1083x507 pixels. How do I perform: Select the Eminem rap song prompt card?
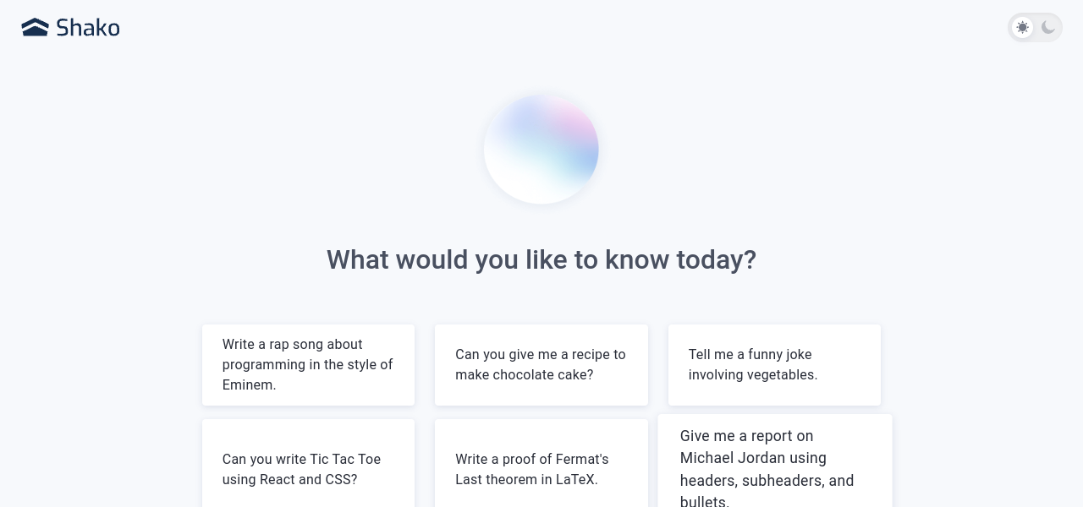(308, 365)
